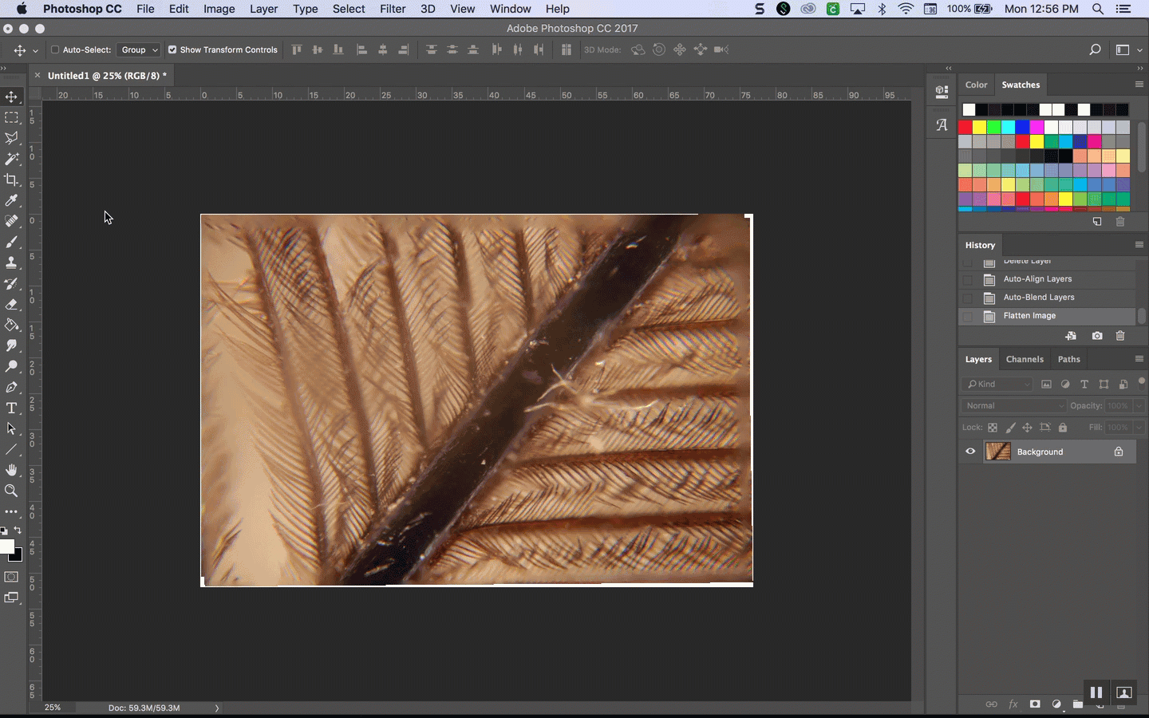Select the Eraser tool

click(11, 304)
